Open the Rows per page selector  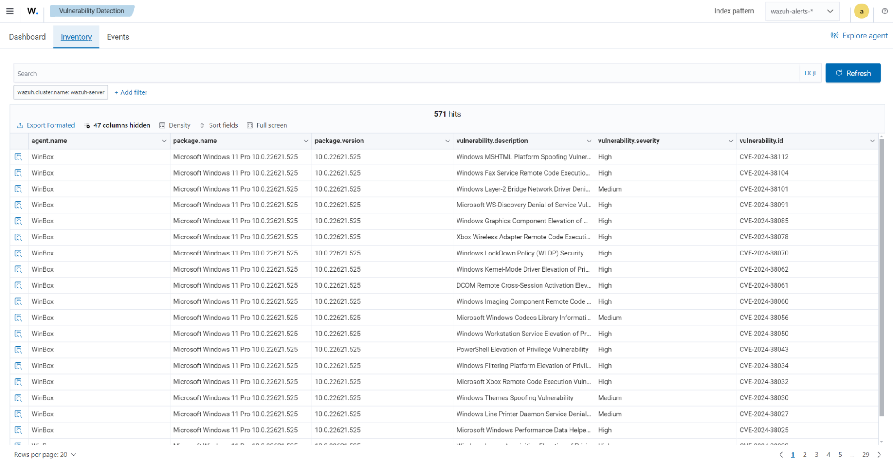tap(44, 454)
